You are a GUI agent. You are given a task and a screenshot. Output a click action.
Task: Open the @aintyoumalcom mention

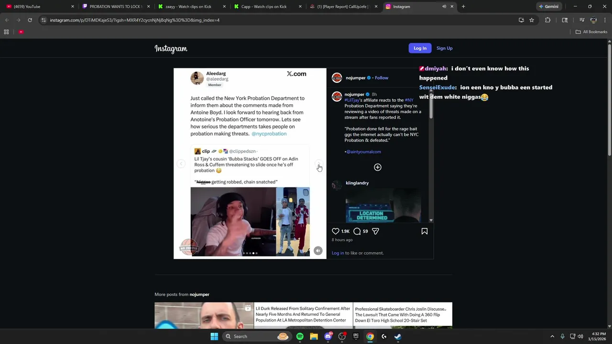coord(363,152)
